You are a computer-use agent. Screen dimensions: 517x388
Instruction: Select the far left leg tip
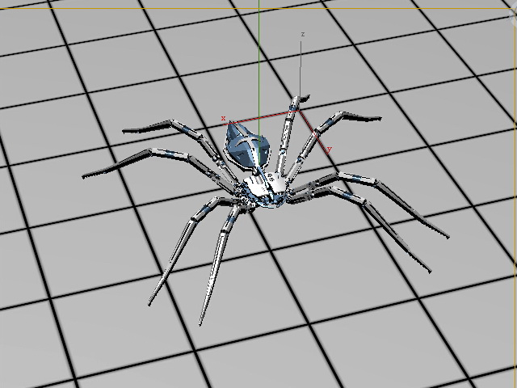(85, 176)
